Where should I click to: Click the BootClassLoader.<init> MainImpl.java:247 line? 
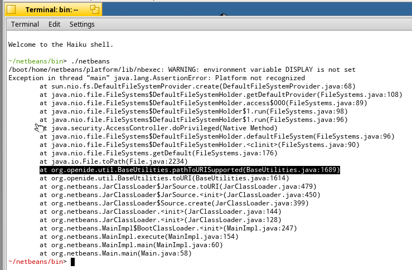[168, 229]
